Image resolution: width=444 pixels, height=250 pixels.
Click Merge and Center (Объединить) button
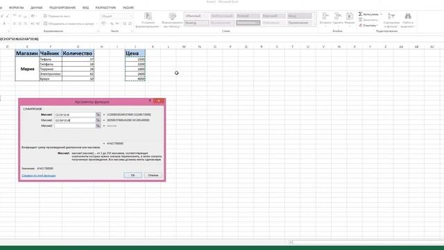coord(69,24)
